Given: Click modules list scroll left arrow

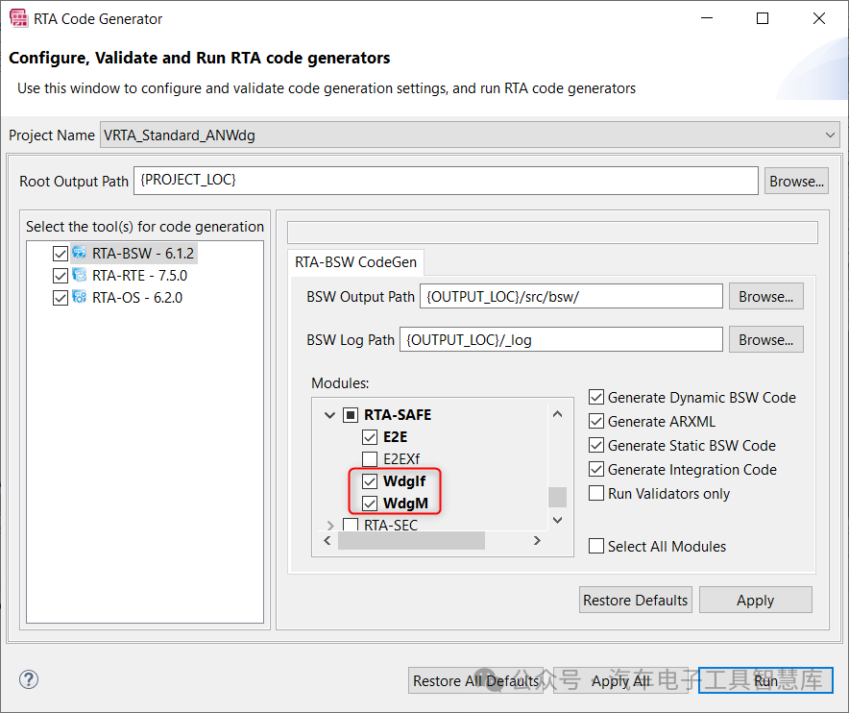Looking at the screenshot, I should coord(327,541).
